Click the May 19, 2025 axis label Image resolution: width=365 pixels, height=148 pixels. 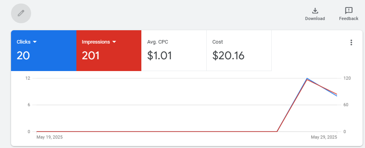(x=50, y=137)
